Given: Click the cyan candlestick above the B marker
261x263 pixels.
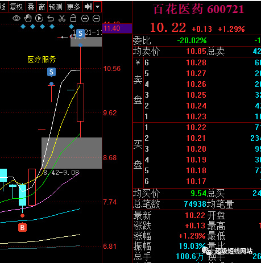Looking at the screenshot, I should [22, 195].
